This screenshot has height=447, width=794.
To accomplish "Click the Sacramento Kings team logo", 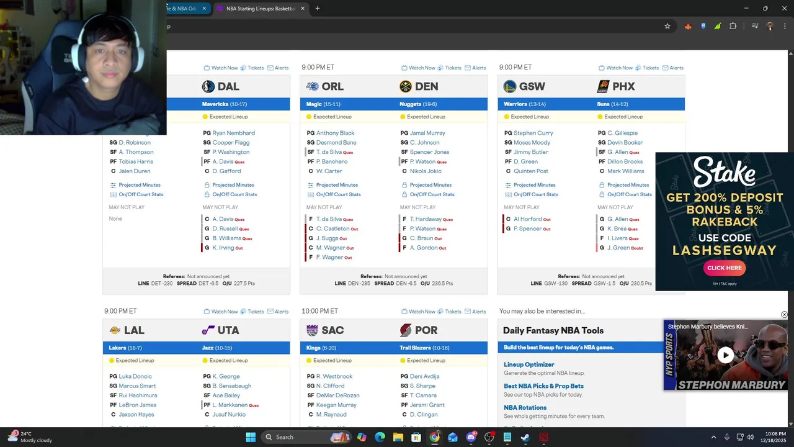I will (313, 330).
